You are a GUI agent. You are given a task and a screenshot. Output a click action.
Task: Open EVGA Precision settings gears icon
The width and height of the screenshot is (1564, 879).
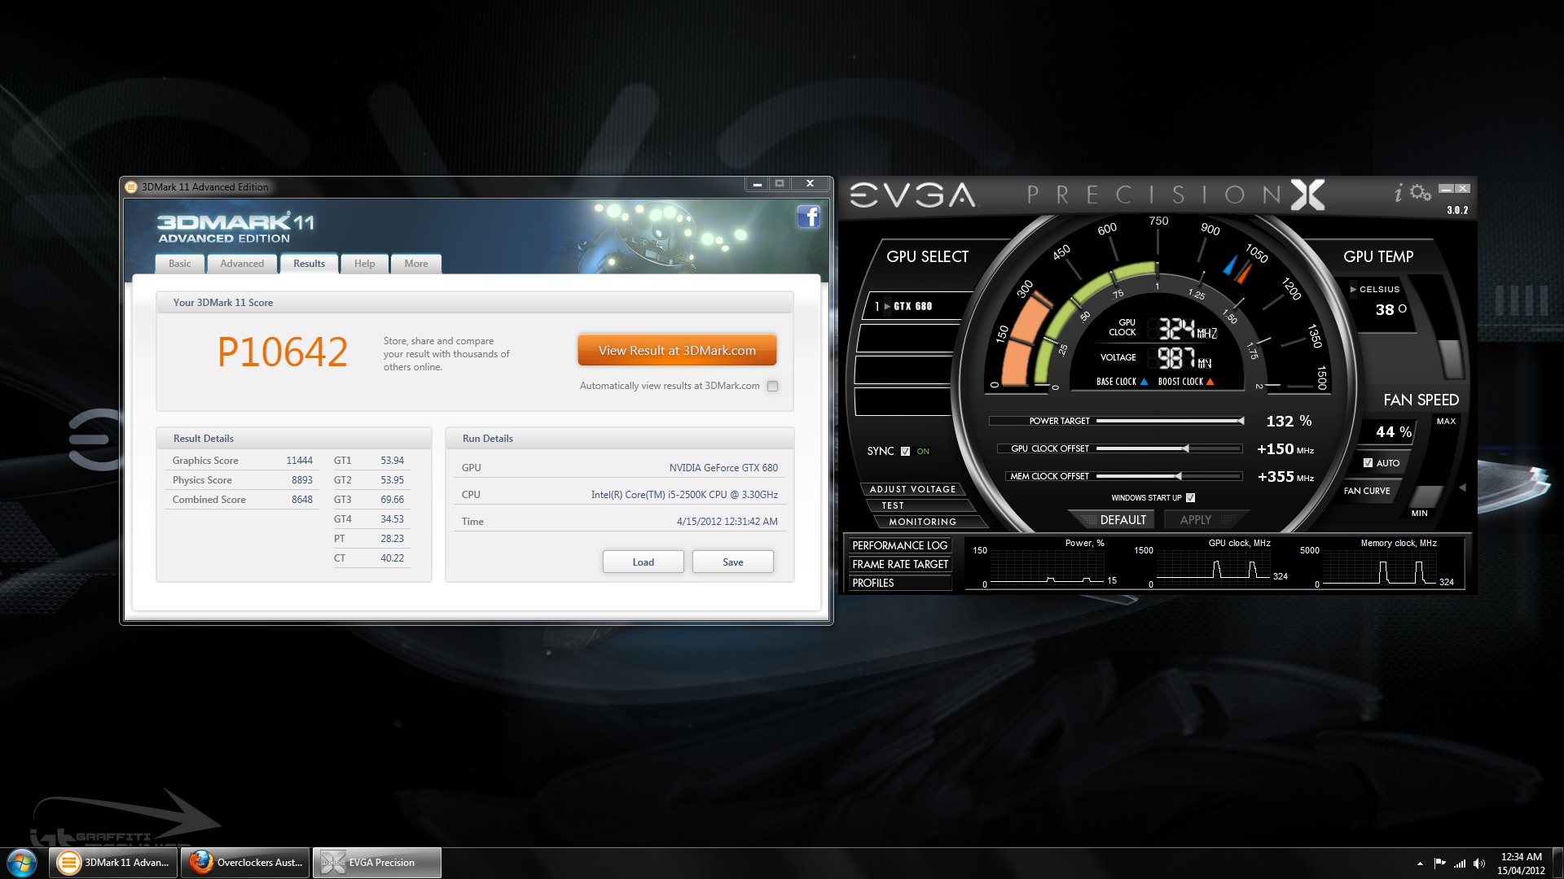click(1421, 193)
